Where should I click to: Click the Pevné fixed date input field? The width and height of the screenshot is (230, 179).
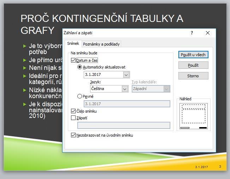pos(127,104)
